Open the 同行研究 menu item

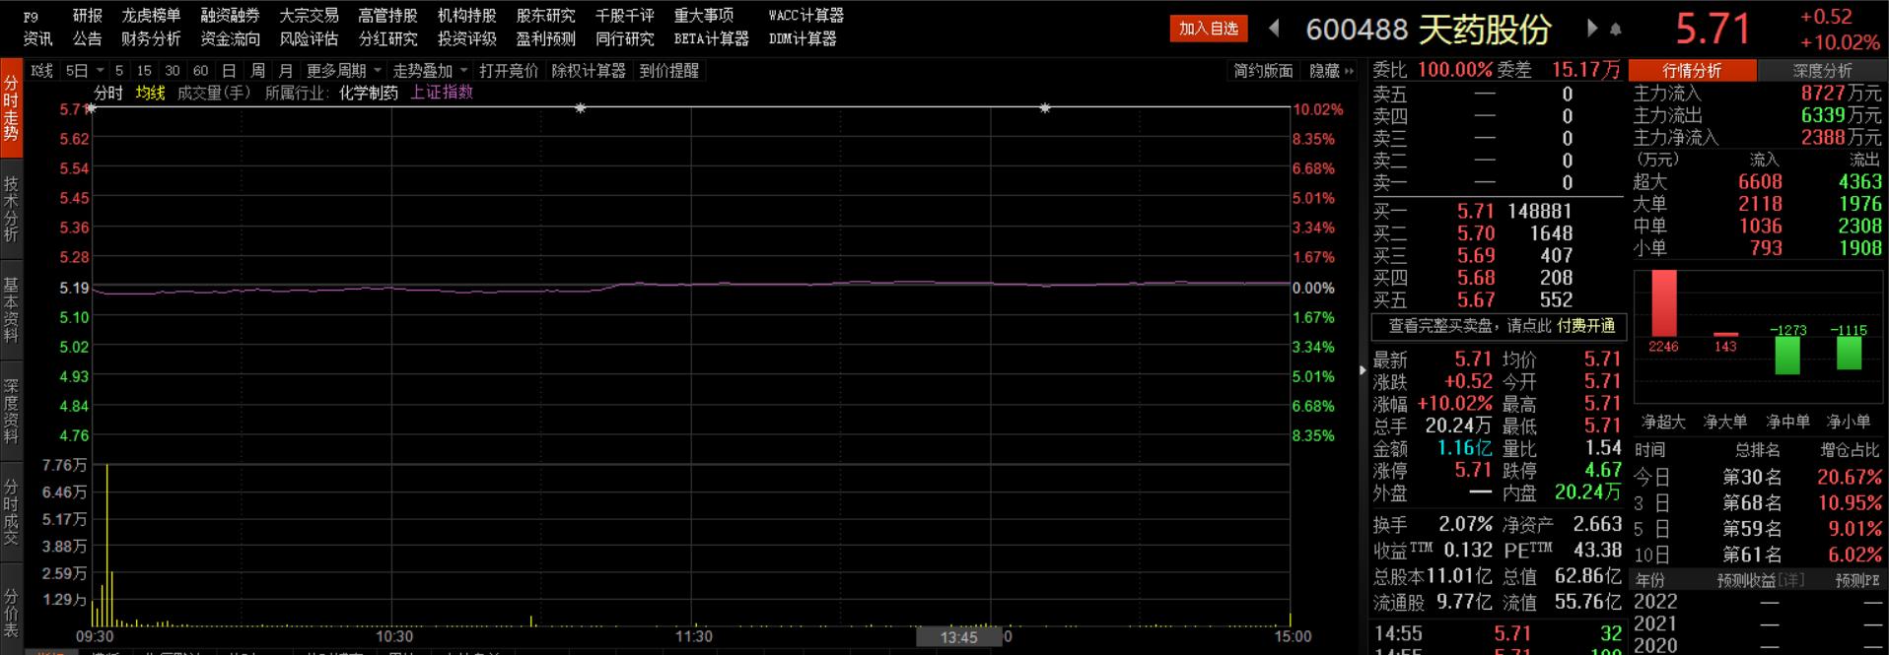click(x=624, y=39)
